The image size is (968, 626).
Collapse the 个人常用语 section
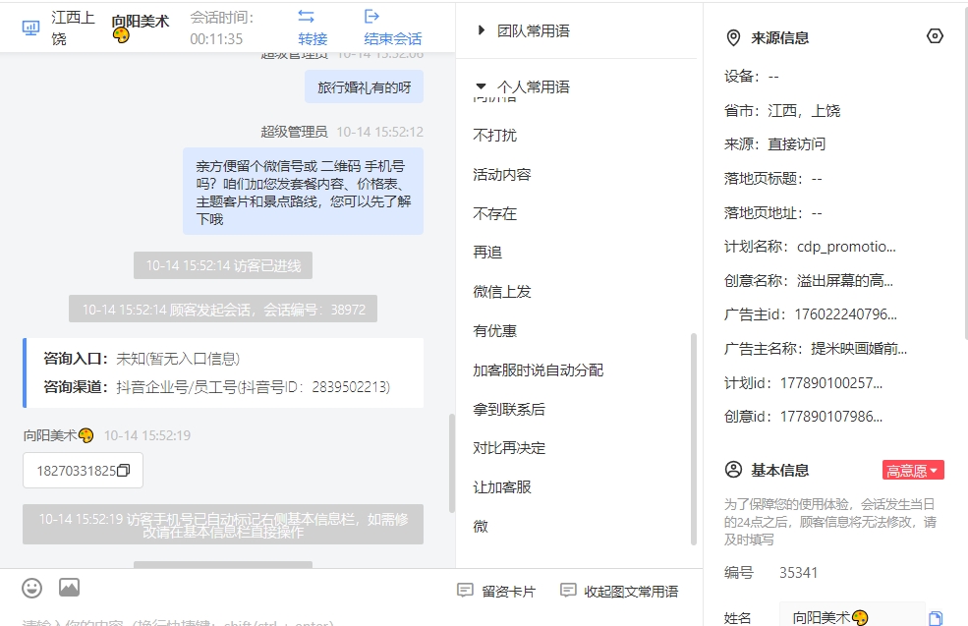[523, 87]
